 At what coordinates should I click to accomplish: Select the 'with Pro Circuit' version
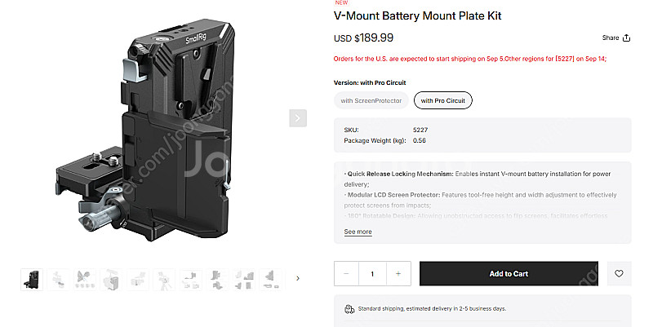[443, 100]
